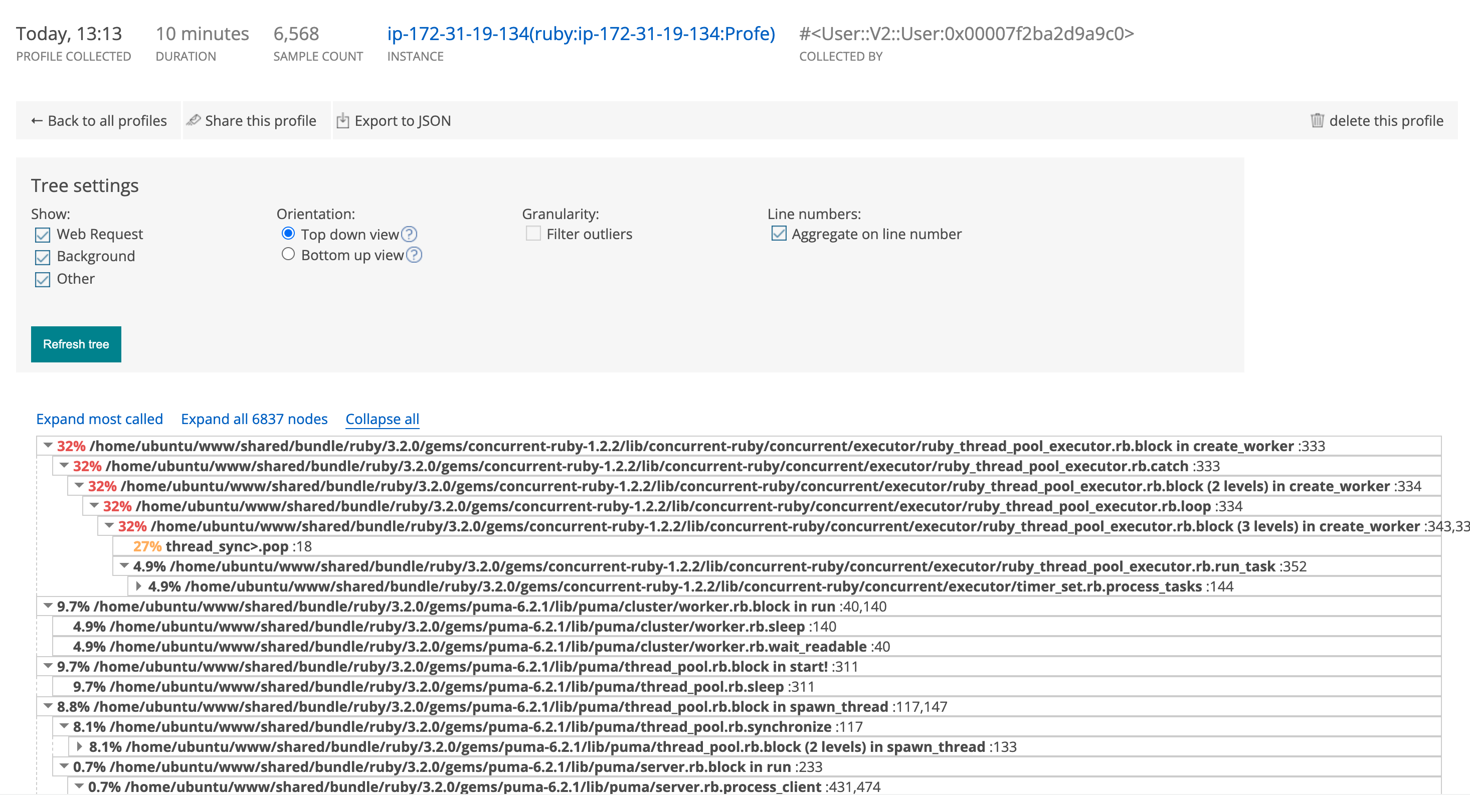1470x795 pixels.
Task: Toggle Aggregate on line number checkbox
Action: pos(779,234)
